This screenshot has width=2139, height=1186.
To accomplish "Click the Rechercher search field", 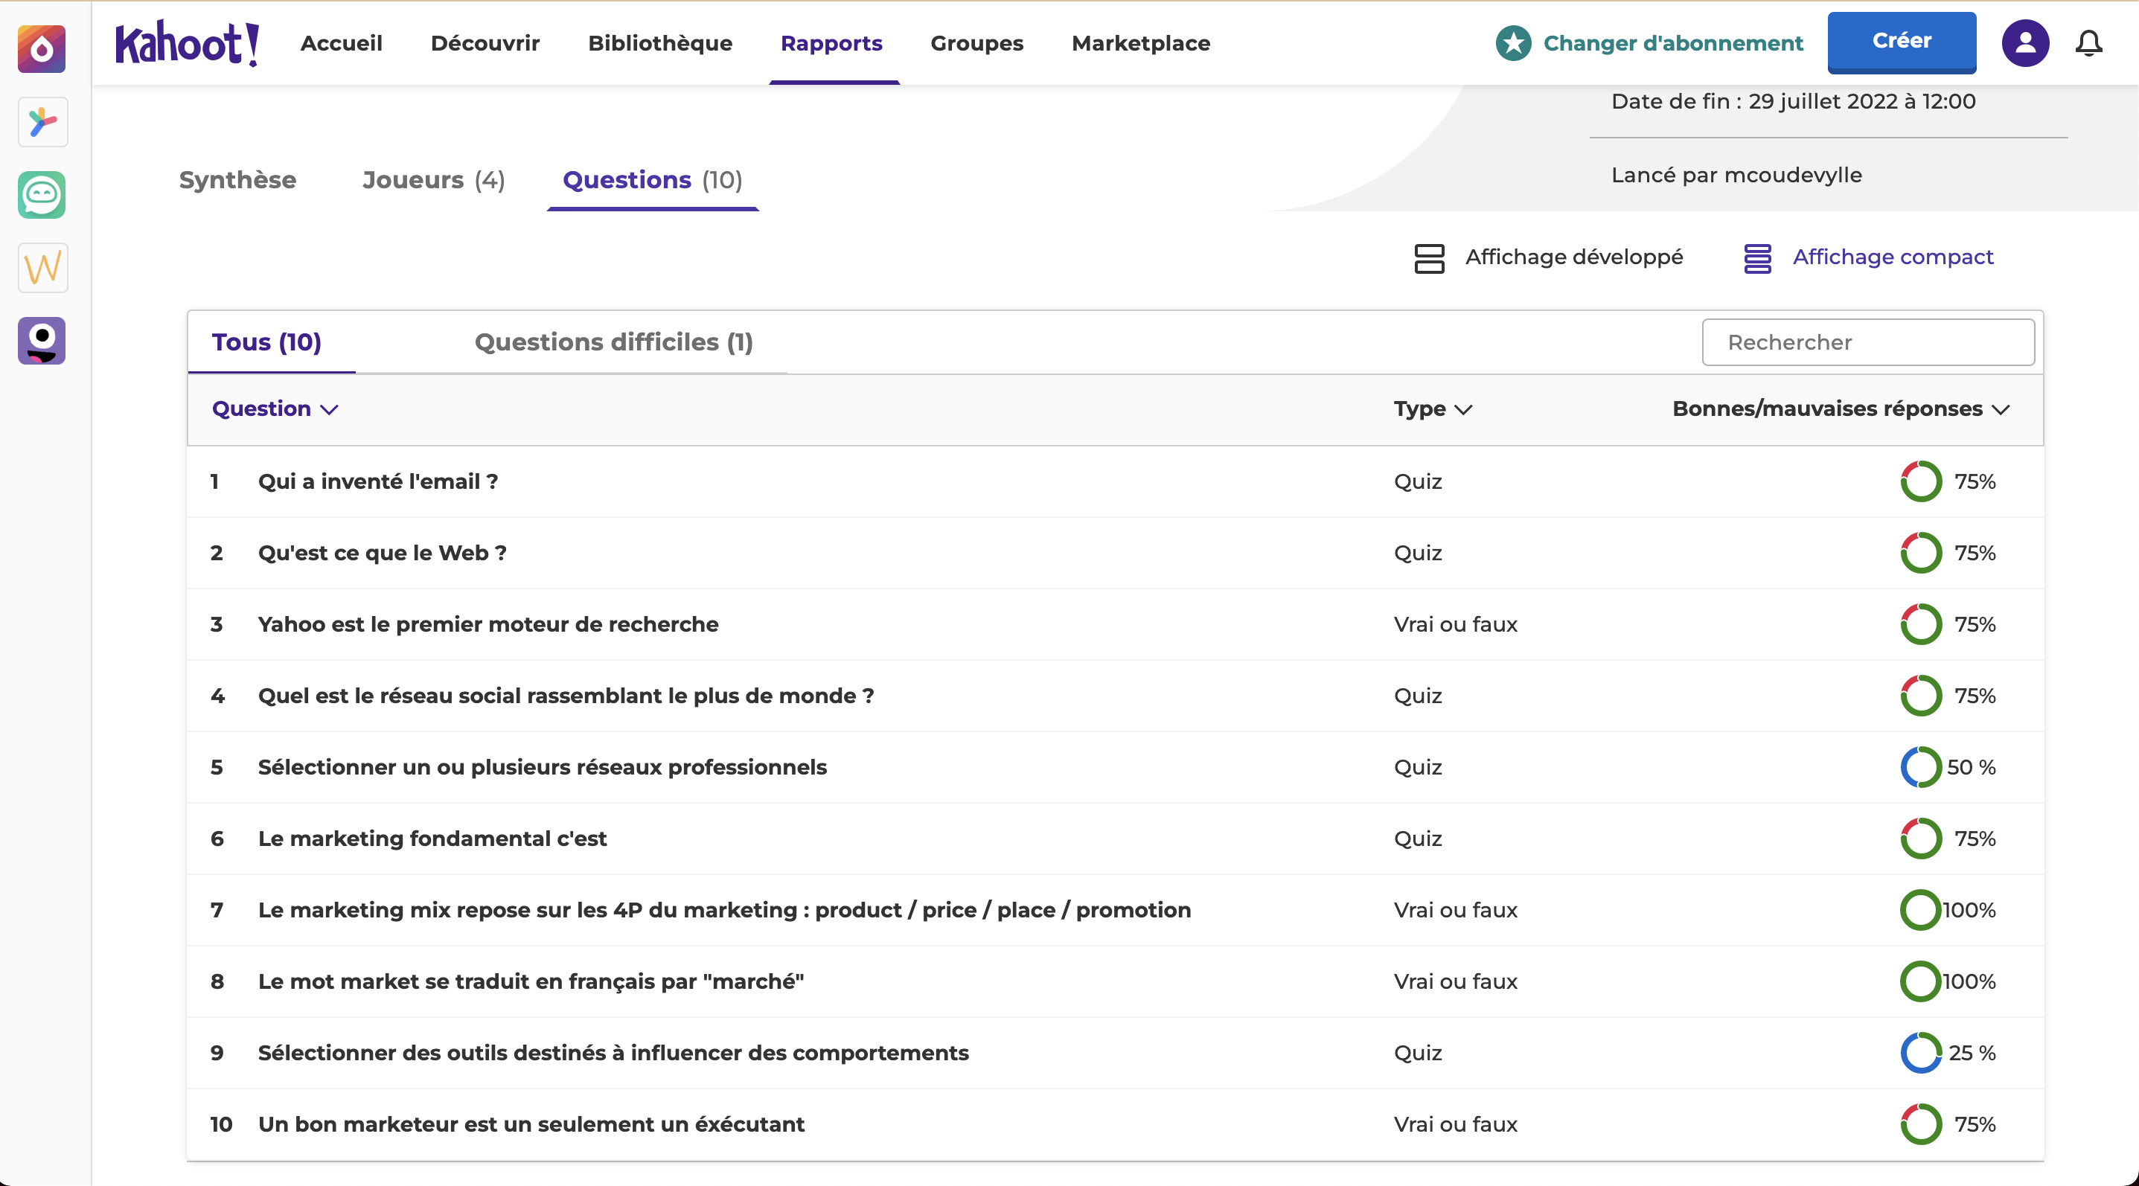I will click(x=1867, y=342).
